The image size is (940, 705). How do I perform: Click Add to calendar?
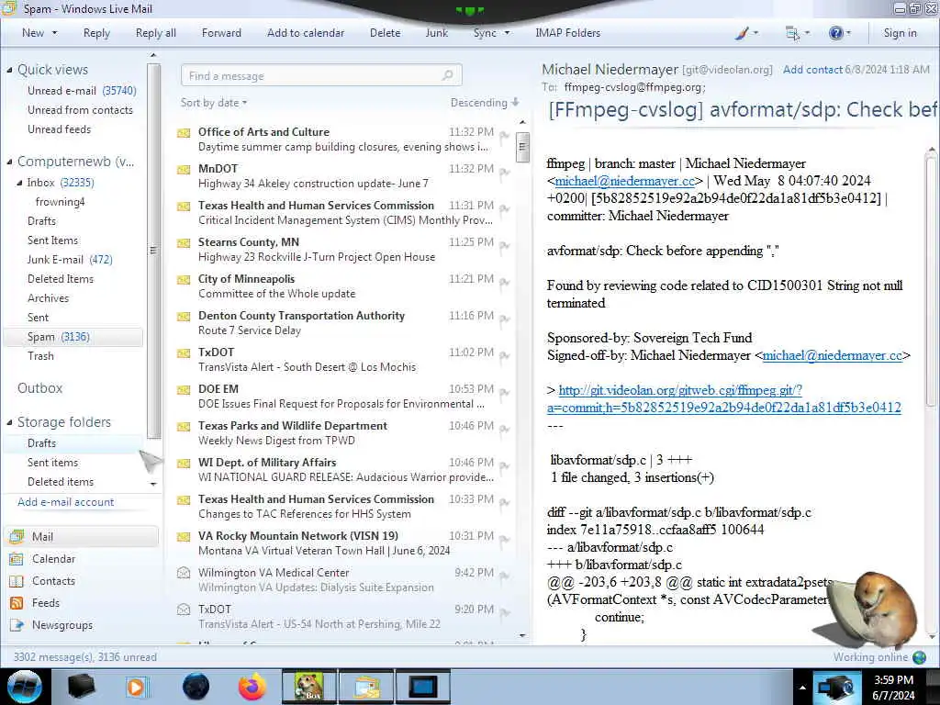point(306,33)
